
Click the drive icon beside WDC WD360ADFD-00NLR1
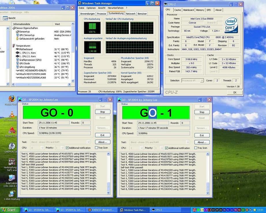click(17, 70)
